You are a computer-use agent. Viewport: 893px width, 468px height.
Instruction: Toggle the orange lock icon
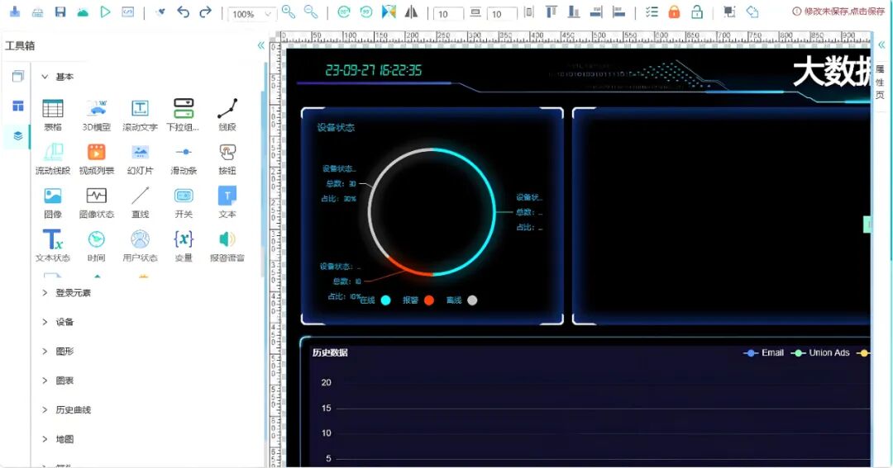pyautogui.click(x=674, y=12)
